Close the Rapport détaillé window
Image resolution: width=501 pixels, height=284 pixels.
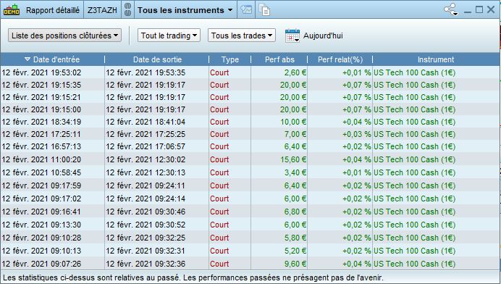pos(491,9)
